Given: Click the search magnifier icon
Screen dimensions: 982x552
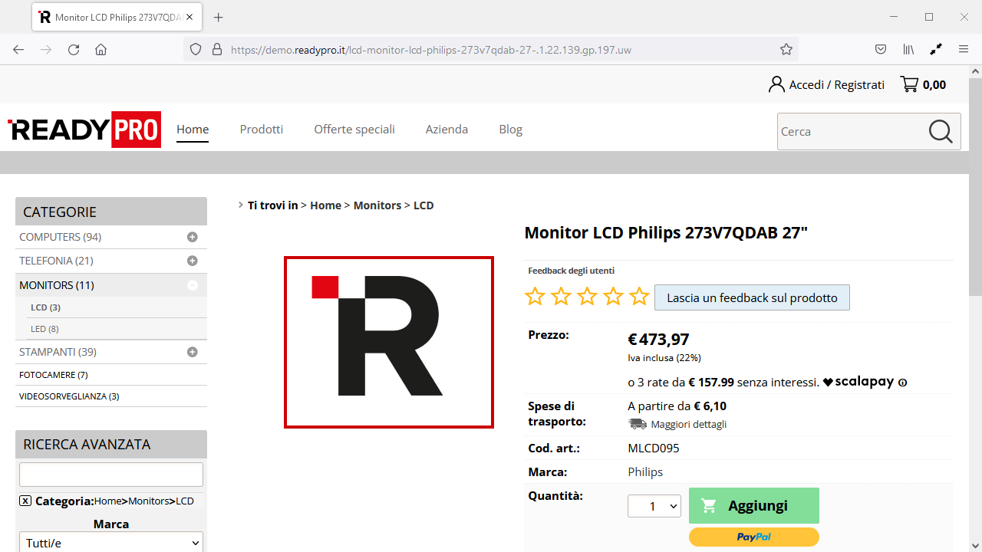Looking at the screenshot, I should pyautogui.click(x=941, y=132).
